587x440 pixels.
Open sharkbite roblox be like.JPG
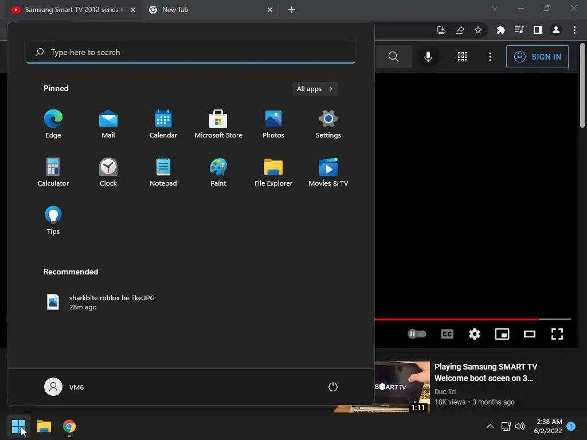[100, 302]
